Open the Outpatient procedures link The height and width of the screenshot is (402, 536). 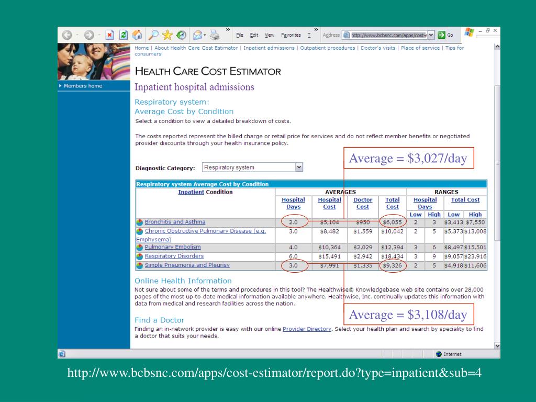tap(328, 48)
